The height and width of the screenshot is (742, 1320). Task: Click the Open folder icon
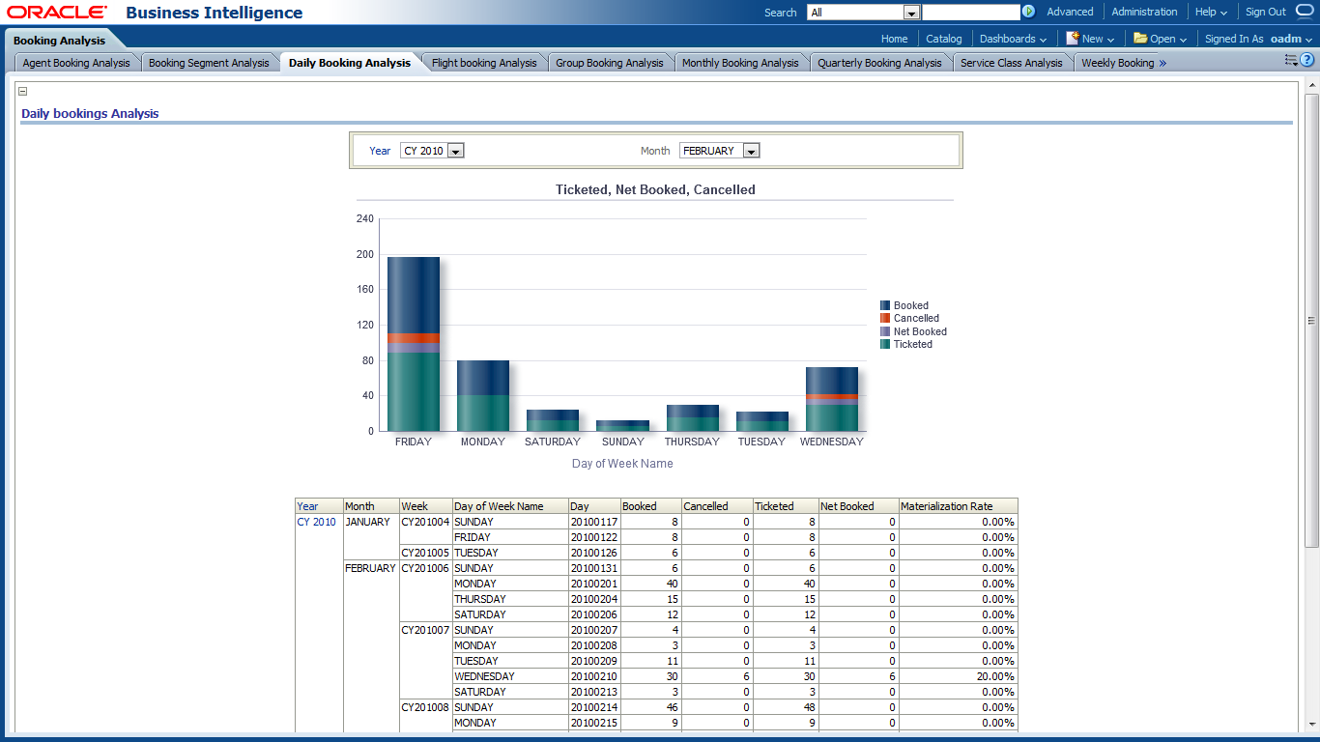[x=1140, y=39]
